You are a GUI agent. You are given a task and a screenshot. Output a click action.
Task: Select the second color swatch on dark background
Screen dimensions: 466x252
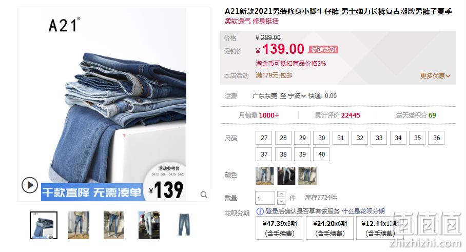click(286, 176)
